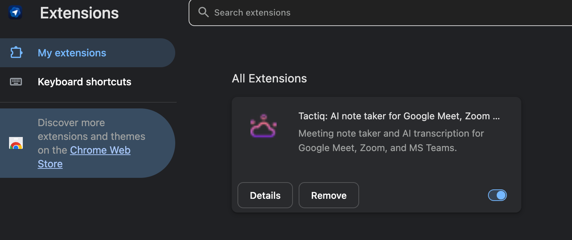
Task: Focus the Search extensions field
Action: pyautogui.click(x=362, y=13)
